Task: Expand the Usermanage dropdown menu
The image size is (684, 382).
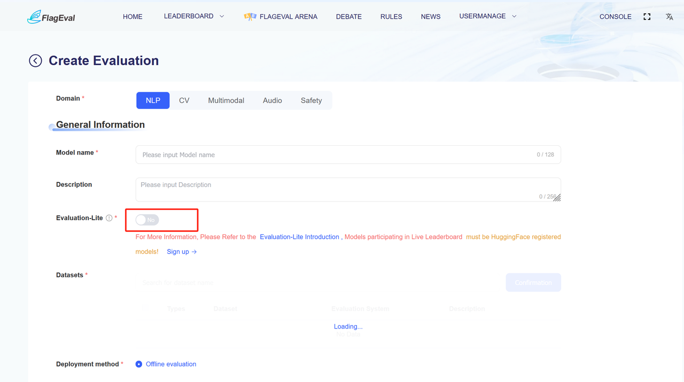Action: click(x=487, y=17)
